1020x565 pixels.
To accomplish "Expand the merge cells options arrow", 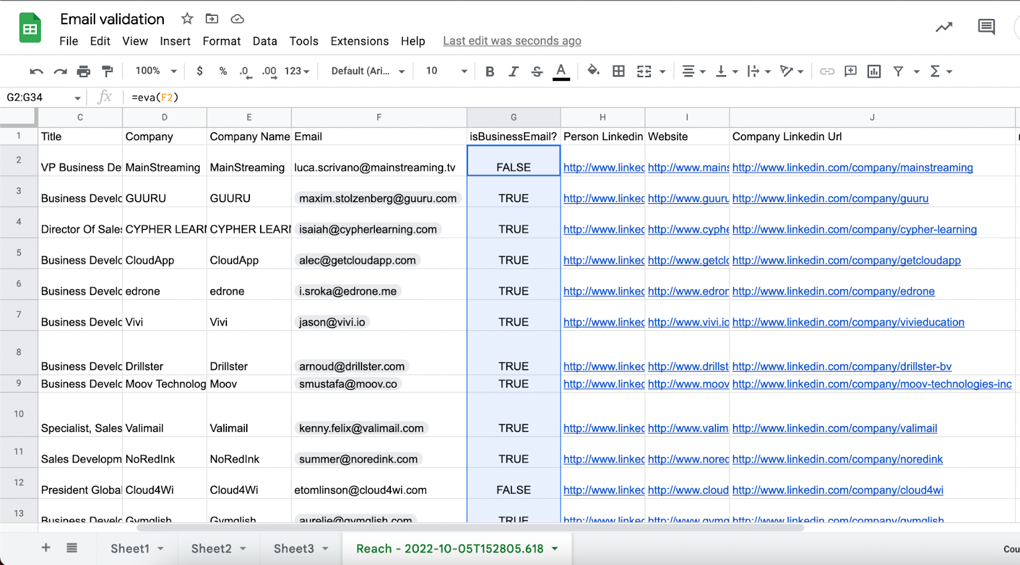I will [x=662, y=72].
